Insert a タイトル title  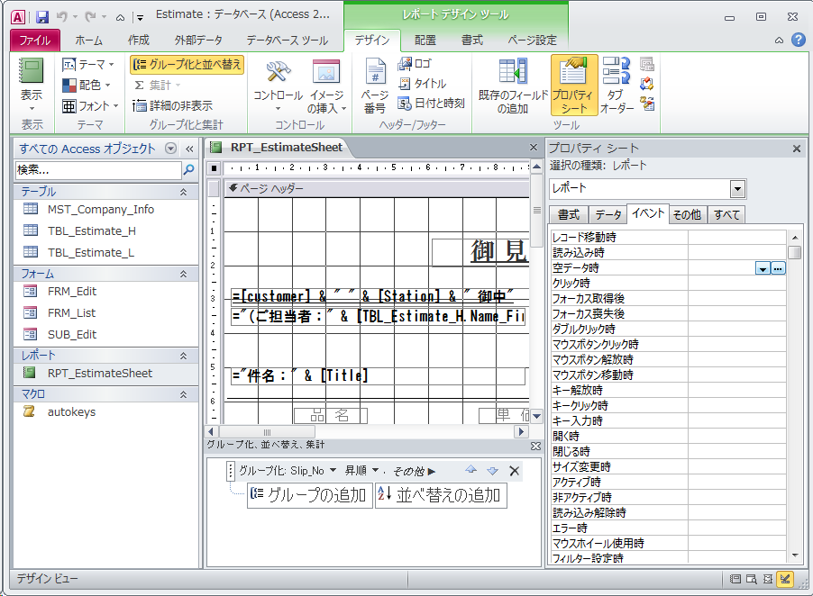pyautogui.click(x=422, y=84)
